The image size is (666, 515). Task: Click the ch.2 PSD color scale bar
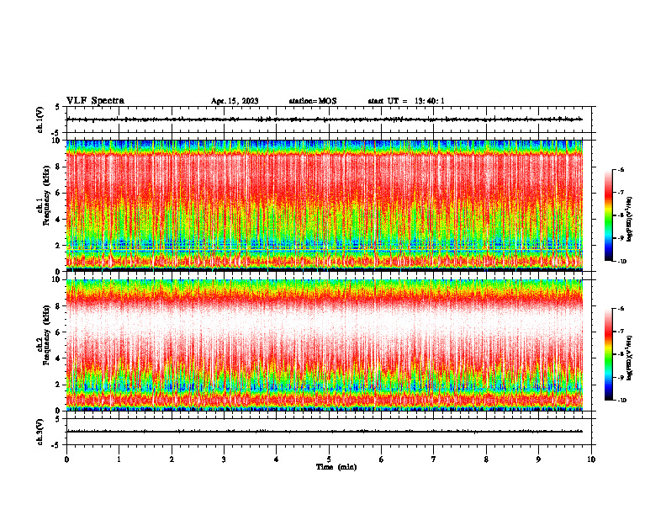point(608,354)
